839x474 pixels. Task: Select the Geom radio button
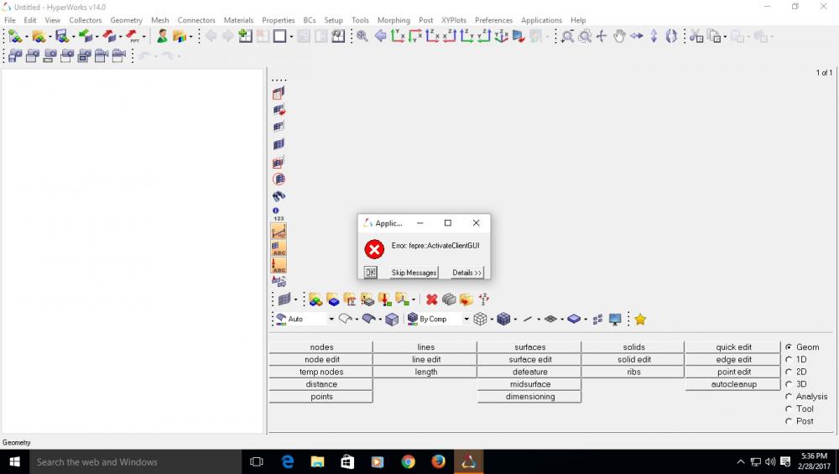click(x=789, y=347)
